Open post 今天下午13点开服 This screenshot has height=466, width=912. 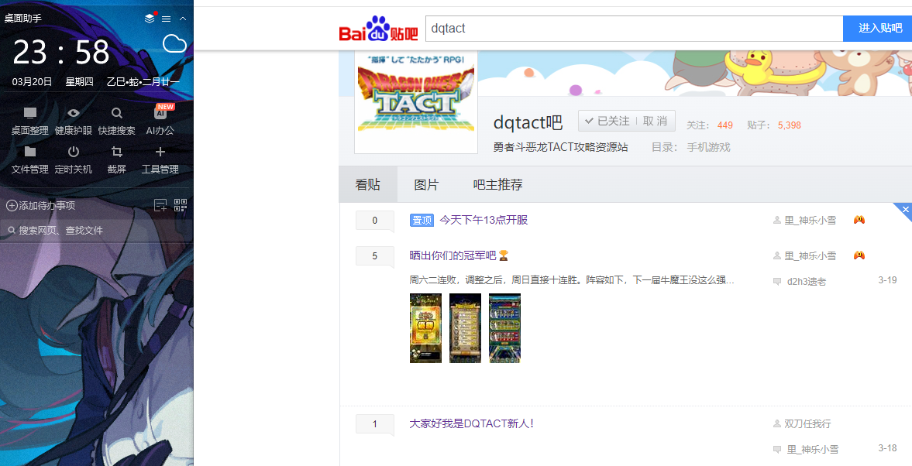(x=484, y=220)
